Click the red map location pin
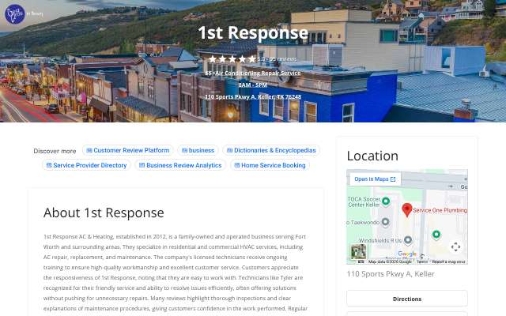Viewport: 506px width, 316px height. (407, 209)
